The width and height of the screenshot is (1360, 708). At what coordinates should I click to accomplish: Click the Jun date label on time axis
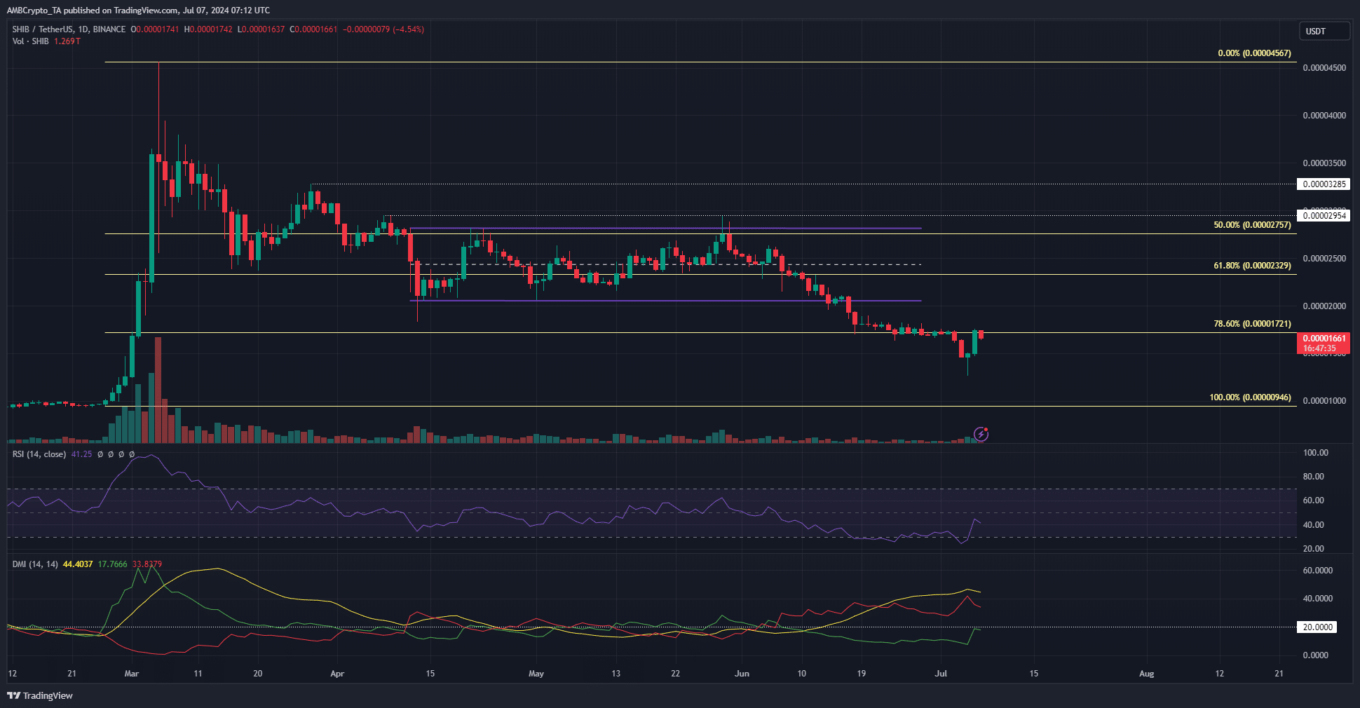742,674
